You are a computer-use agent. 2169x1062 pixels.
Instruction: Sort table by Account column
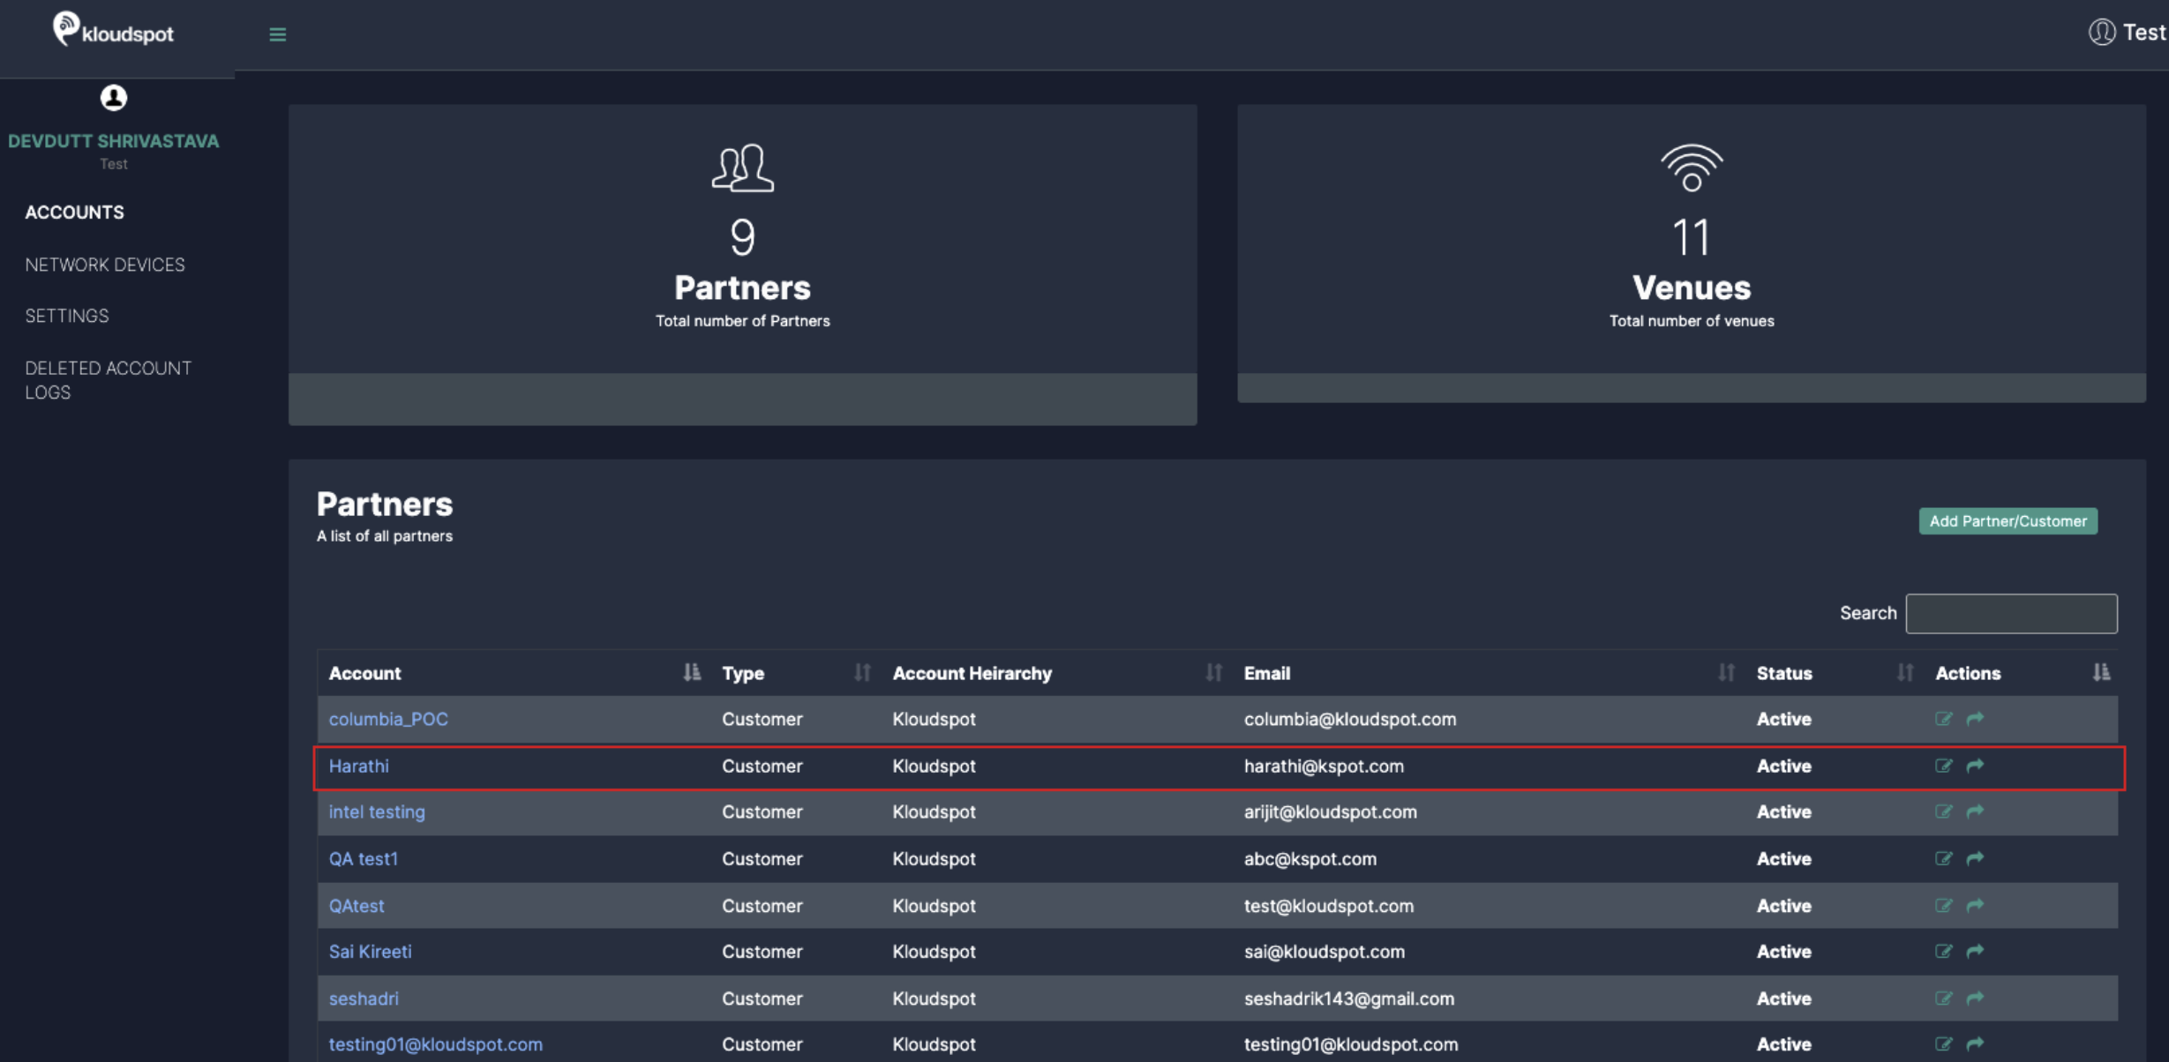(x=692, y=673)
